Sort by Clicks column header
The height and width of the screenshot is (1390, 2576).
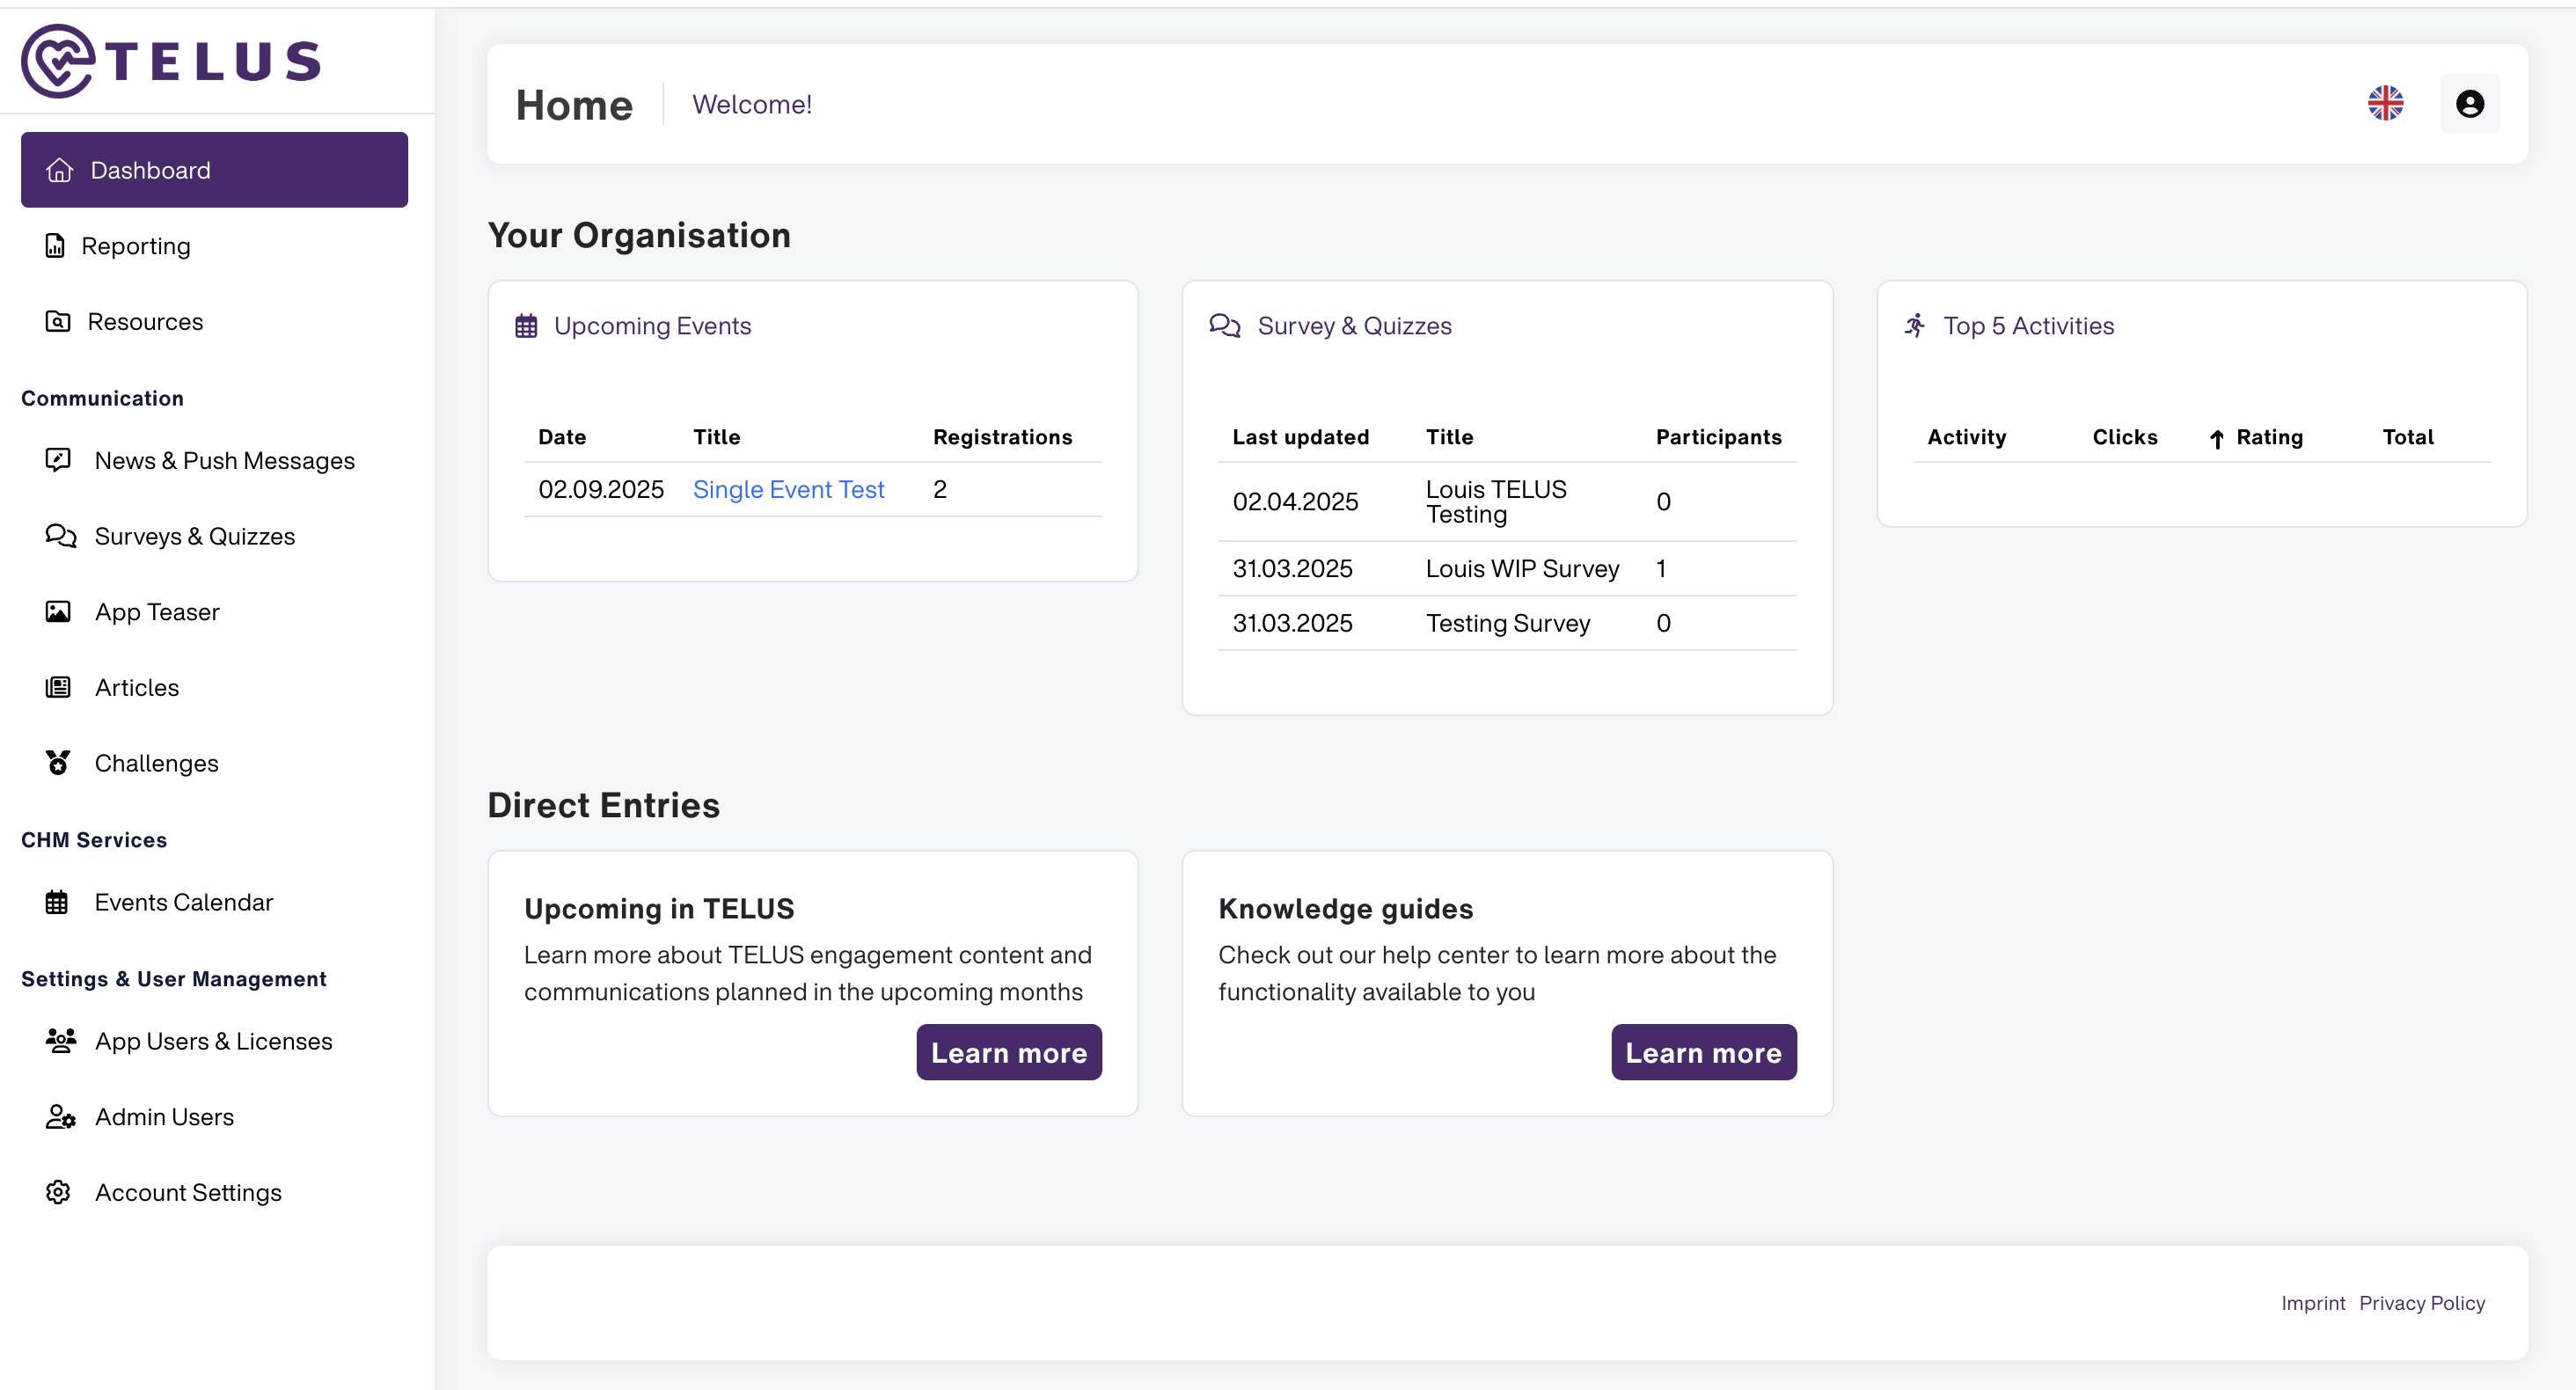[x=2124, y=437]
